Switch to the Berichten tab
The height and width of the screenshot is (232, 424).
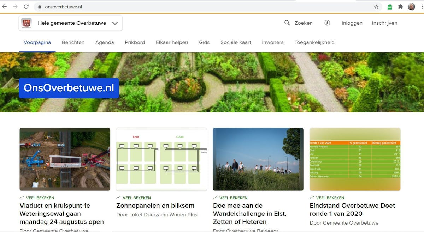pyautogui.click(x=73, y=42)
